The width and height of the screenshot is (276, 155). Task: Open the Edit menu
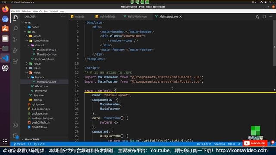pos(18,11)
